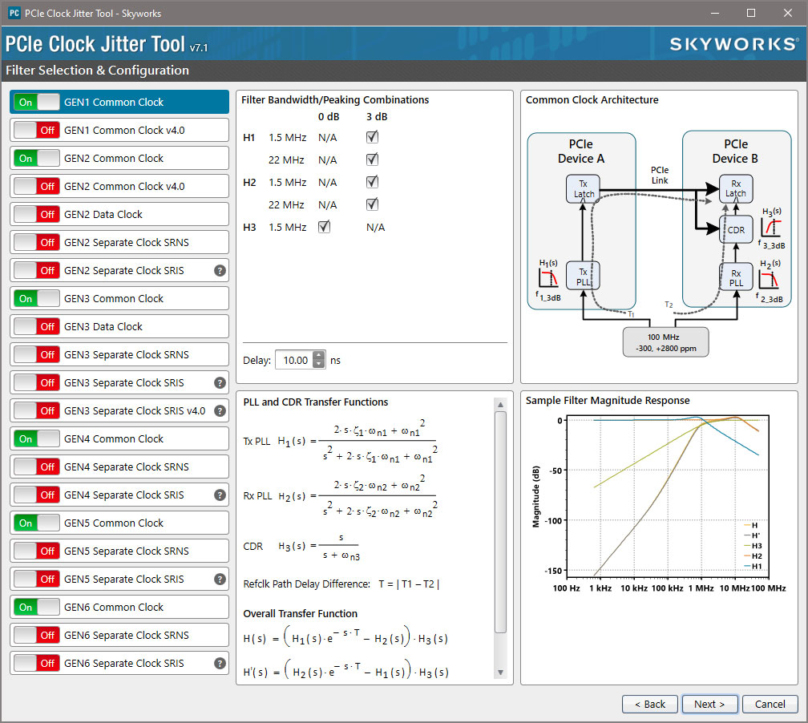The width and height of the screenshot is (808, 723).
Task: Open help for GEN3 Separate Clock SRIS v4.0
Action: pos(220,411)
